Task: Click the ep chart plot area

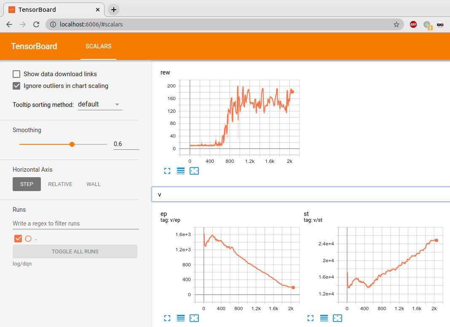Action: click(x=247, y=265)
